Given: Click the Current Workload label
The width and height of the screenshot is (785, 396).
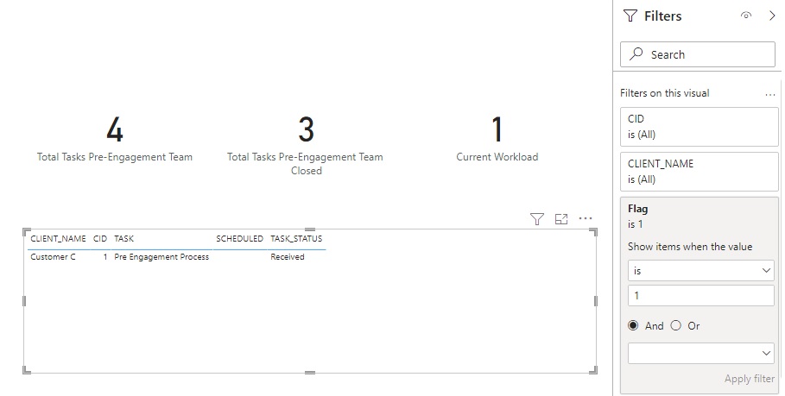Looking at the screenshot, I should tap(497, 157).
